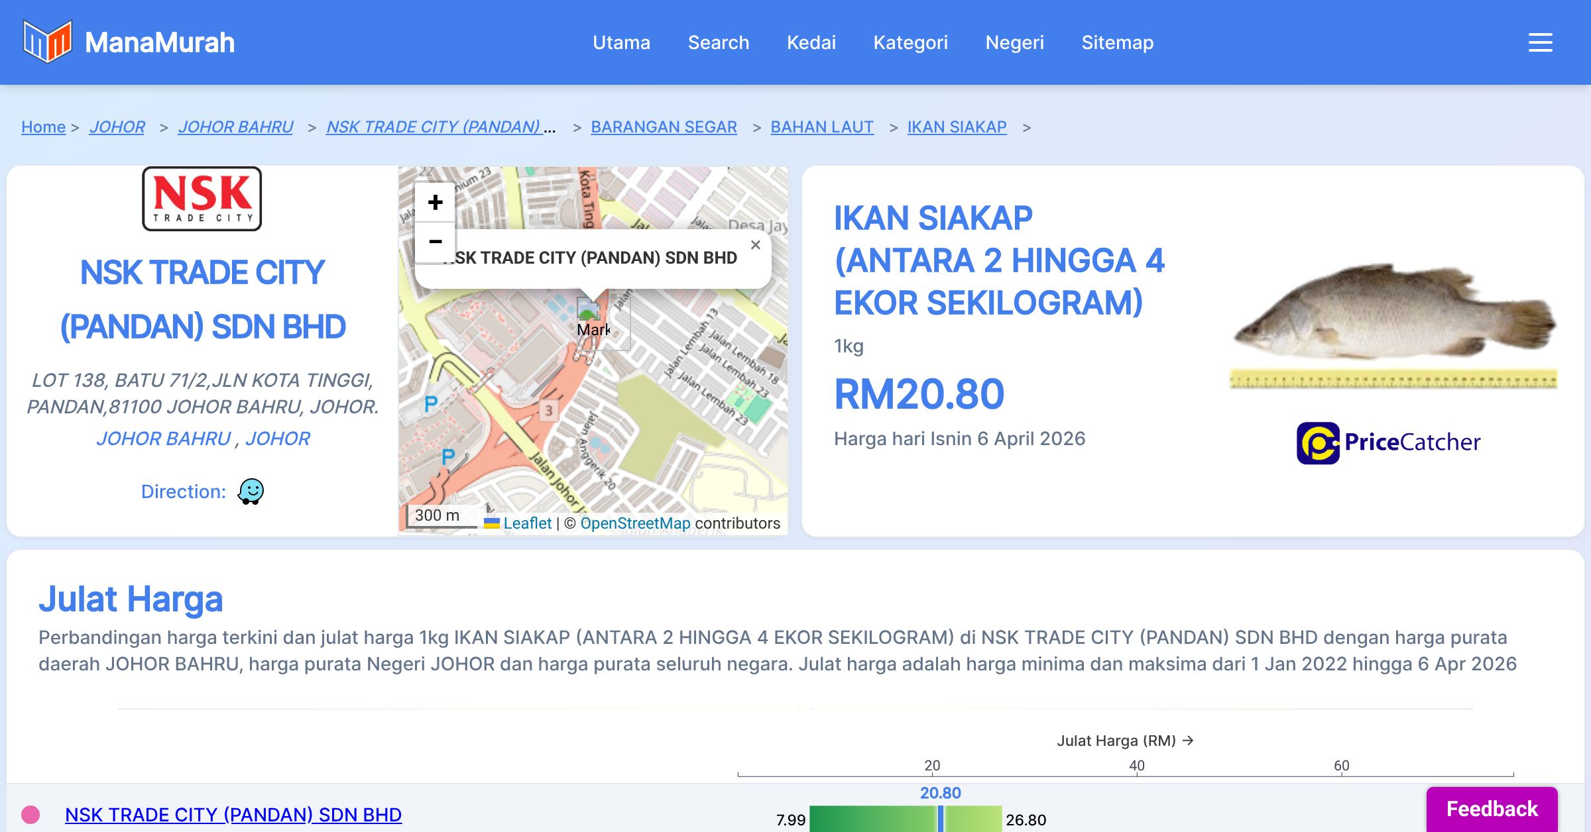Image resolution: width=1591 pixels, height=832 pixels.
Task: Open the Sitemap navigation link
Action: [1117, 42]
